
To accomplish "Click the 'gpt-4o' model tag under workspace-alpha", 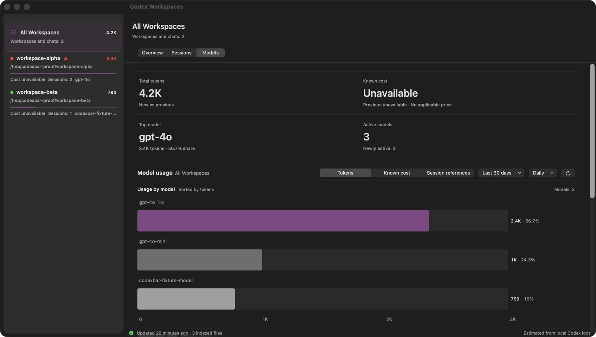I will click(x=82, y=79).
